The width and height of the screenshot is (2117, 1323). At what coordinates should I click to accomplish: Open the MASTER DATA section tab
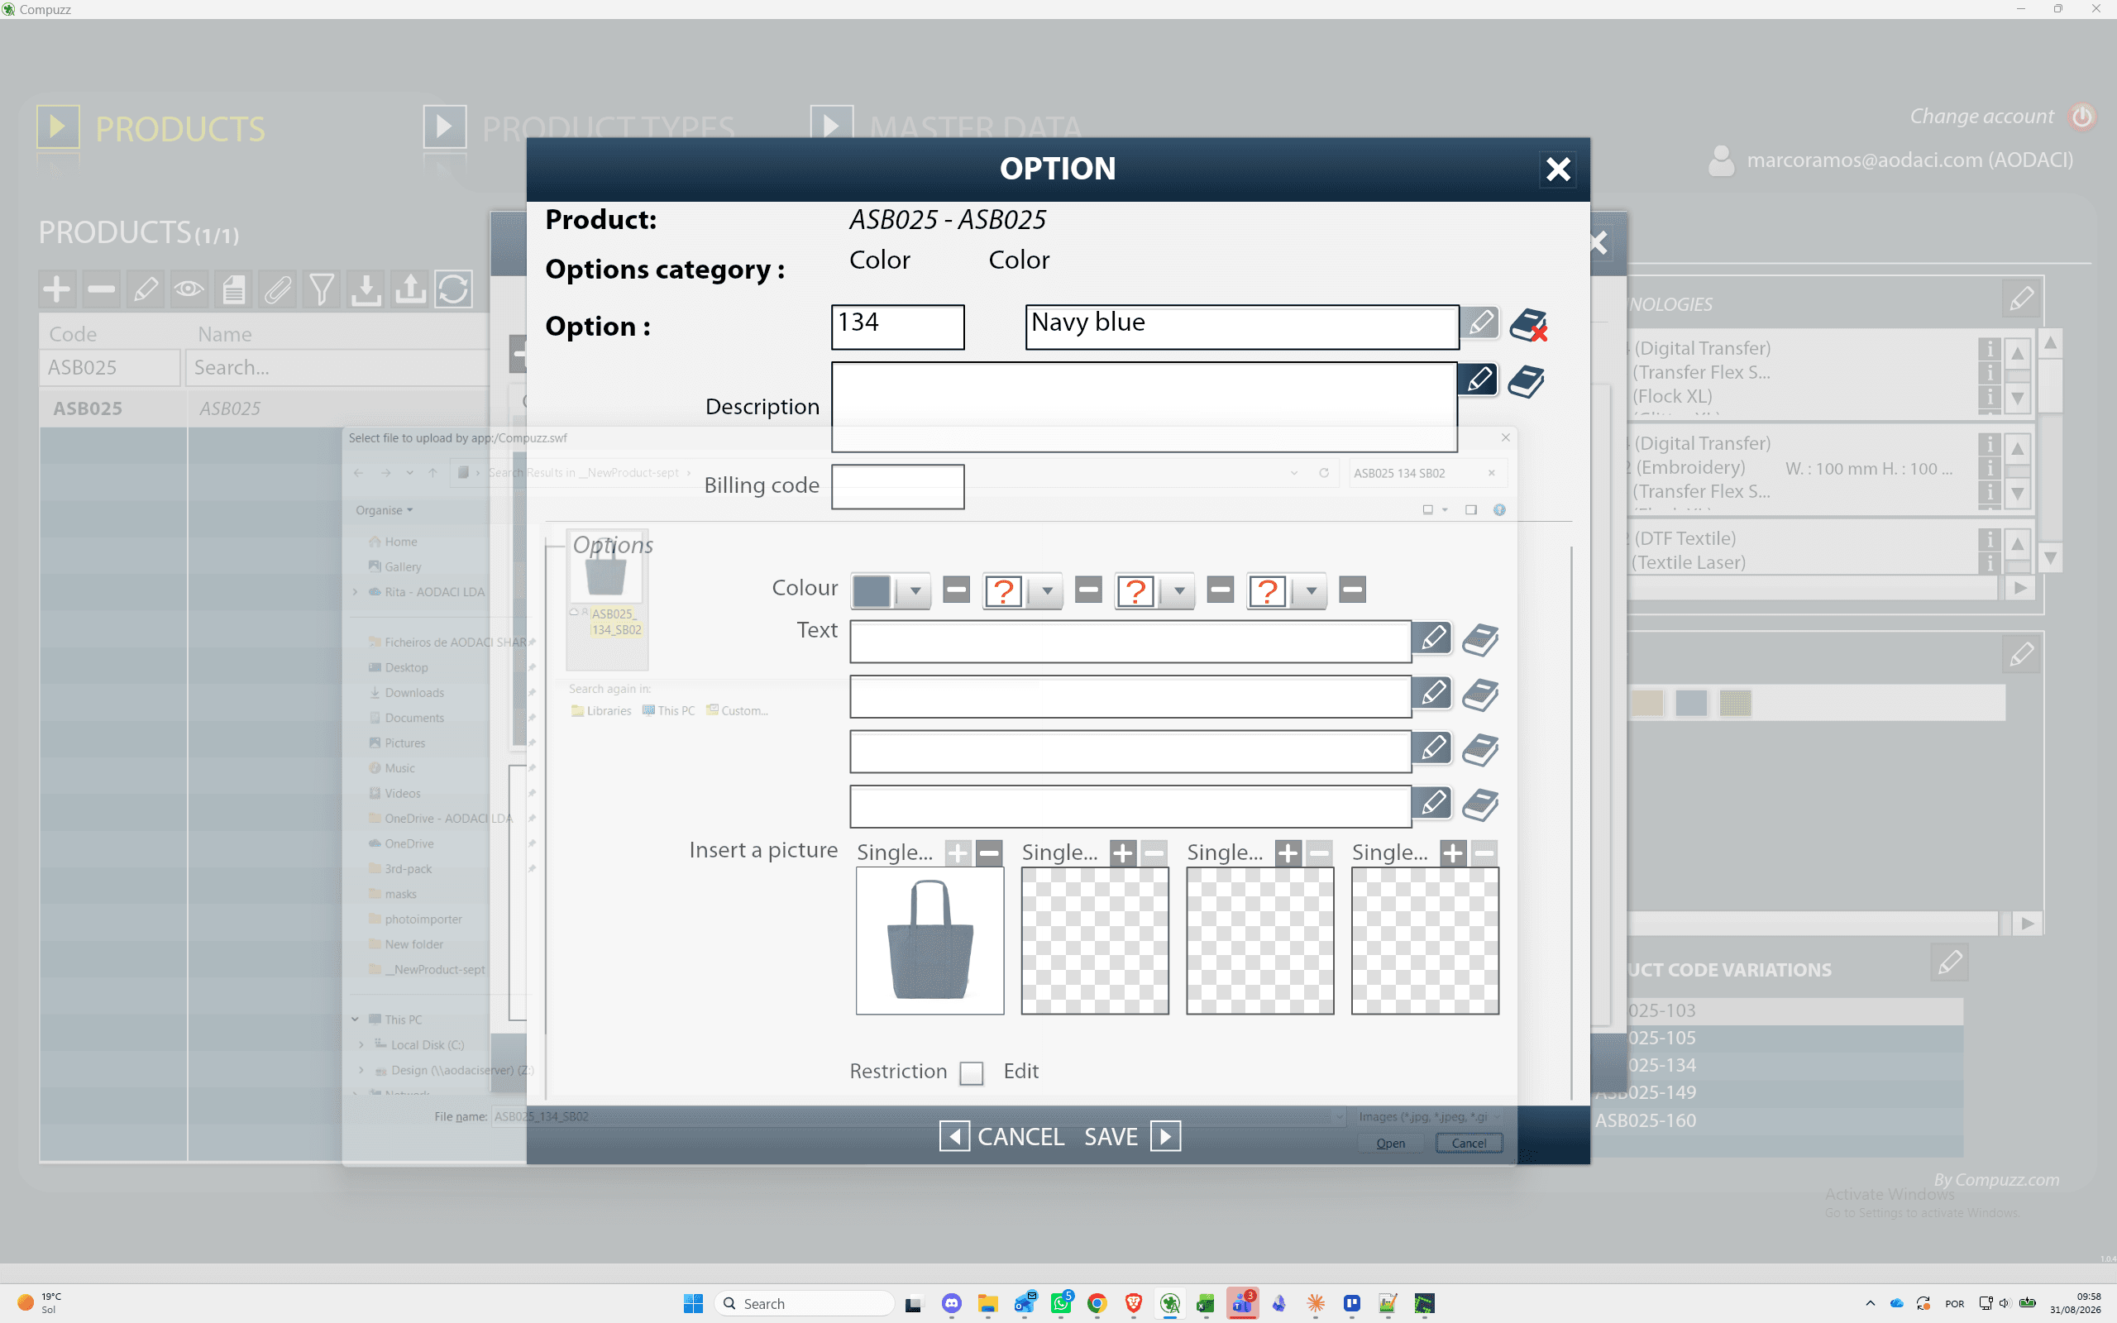(x=946, y=129)
